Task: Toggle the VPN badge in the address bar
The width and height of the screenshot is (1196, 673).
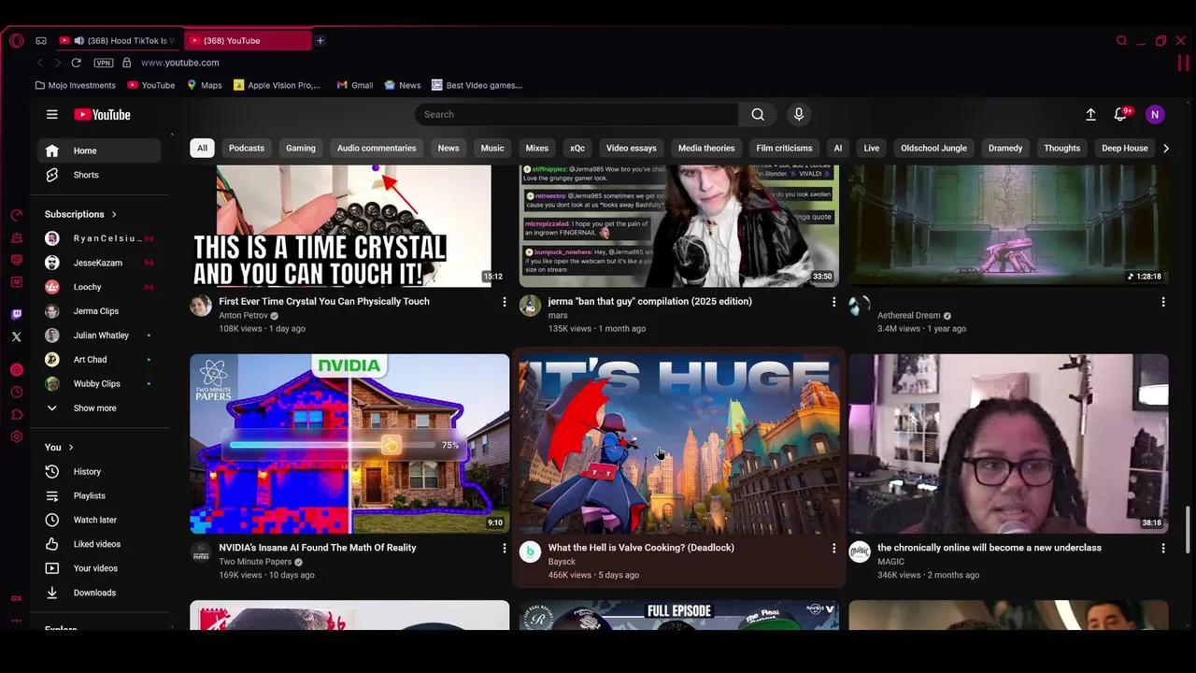Action: (104, 63)
